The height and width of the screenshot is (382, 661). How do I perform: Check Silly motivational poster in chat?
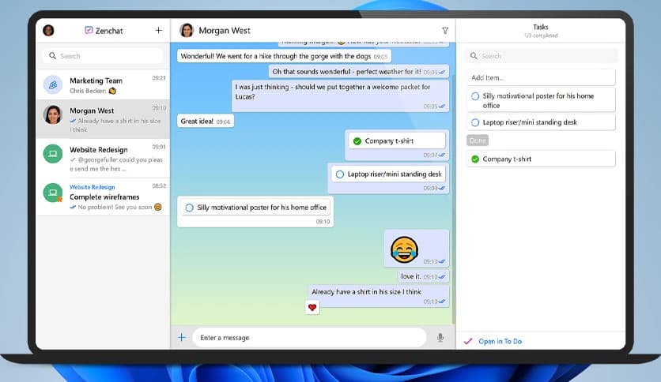pyautogui.click(x=190, y=208)
